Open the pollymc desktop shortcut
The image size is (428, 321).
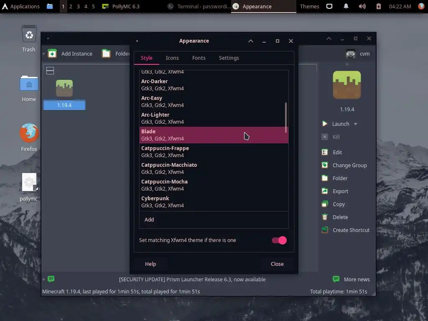[29, 182]
